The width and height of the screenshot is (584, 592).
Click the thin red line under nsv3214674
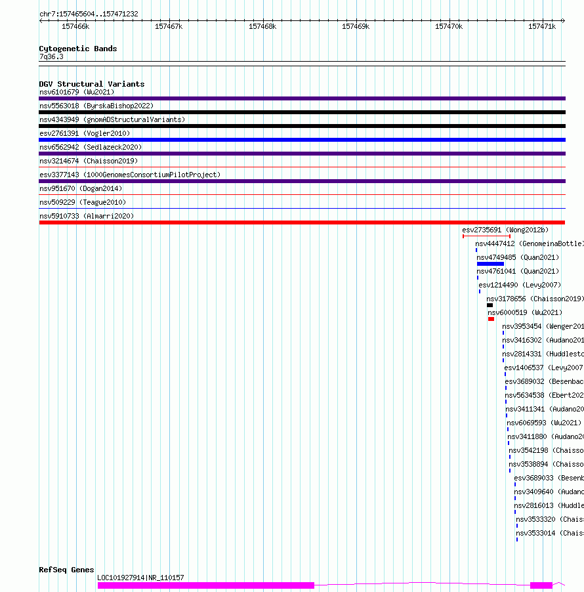coord(302,167)
